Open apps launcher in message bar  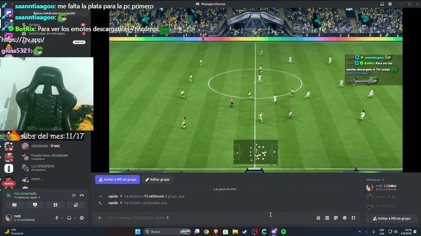tap(353, 218)
